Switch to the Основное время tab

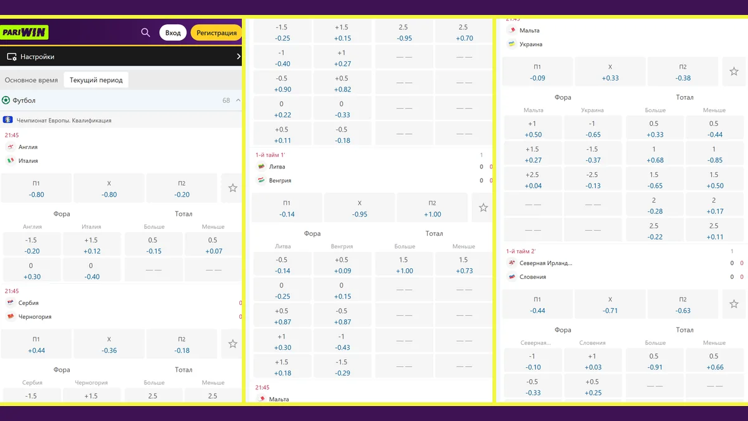point(31,80)
